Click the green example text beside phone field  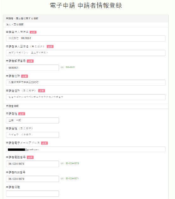click(72, 163)
